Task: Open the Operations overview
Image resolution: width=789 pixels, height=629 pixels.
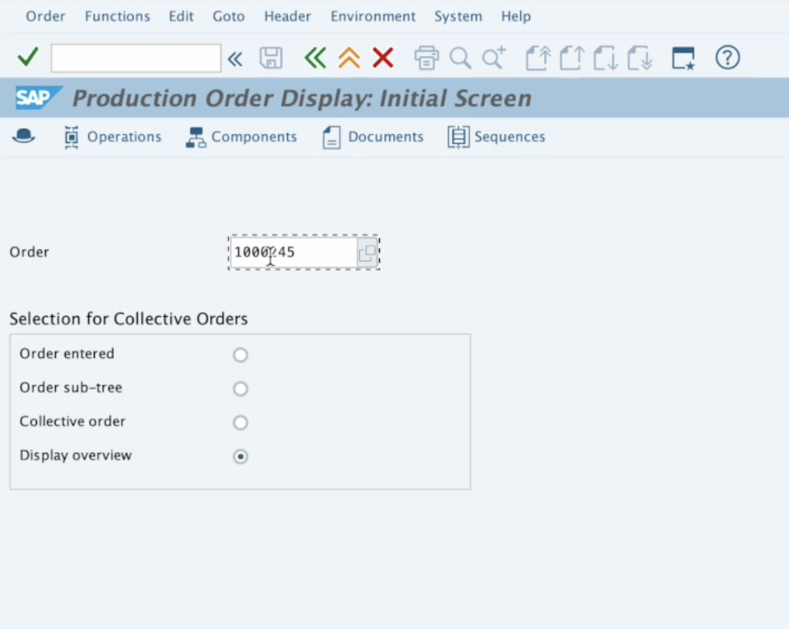Action: point(113,137)
